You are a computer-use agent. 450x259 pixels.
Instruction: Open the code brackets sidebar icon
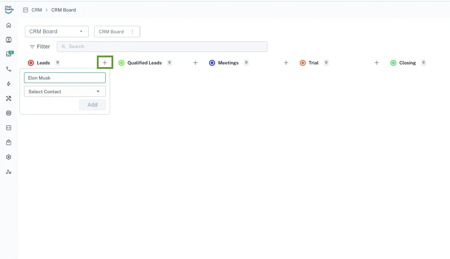(x=8, y=128)
